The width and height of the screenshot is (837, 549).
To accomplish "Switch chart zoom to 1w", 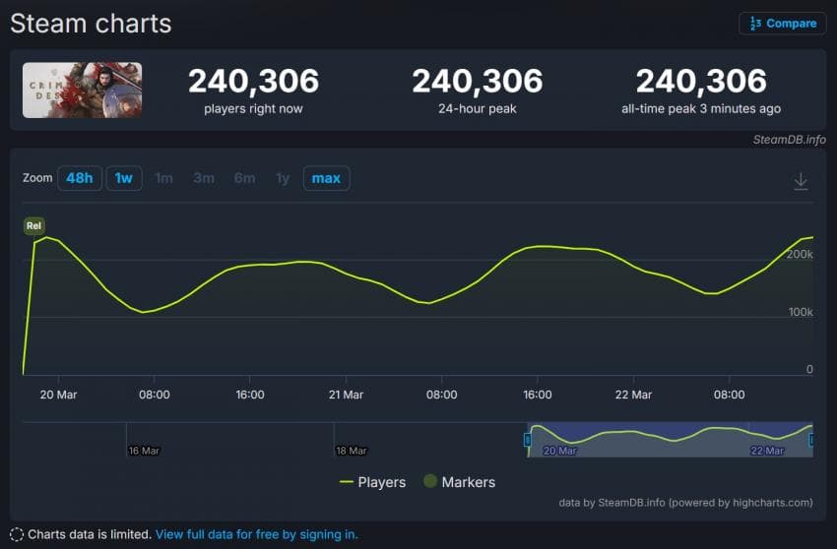I will (124, 178).
